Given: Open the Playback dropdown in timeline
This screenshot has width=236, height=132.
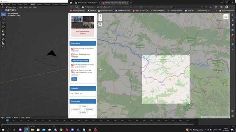Looking at the screenshot, I should coord(9,118).
